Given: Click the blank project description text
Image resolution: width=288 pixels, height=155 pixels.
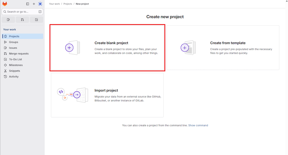Looking at the screenshot, I should point(126,51).
